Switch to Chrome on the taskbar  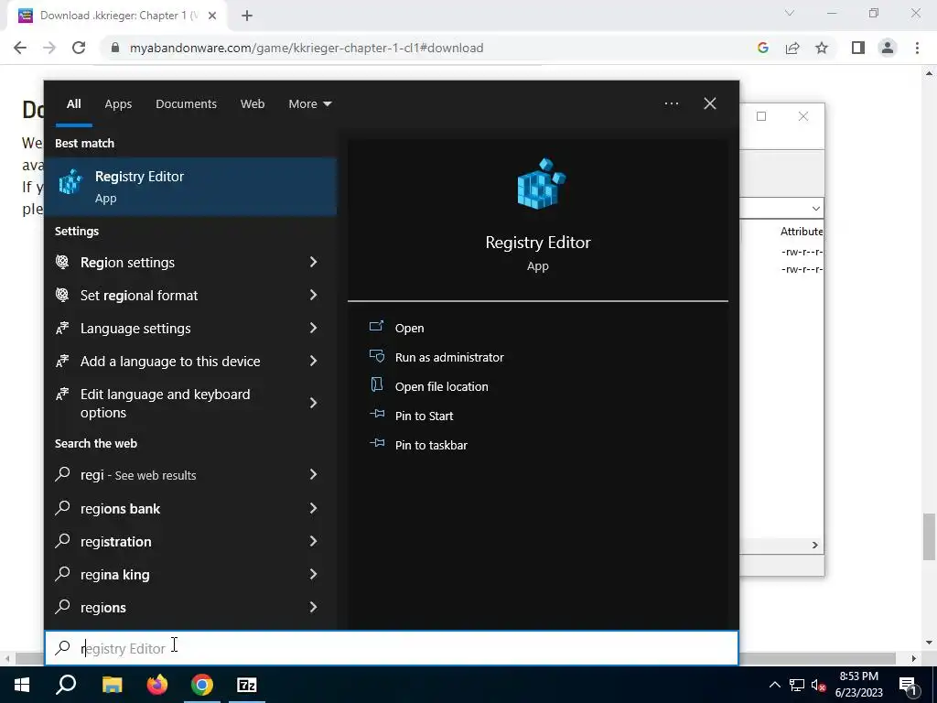point(202,685)
